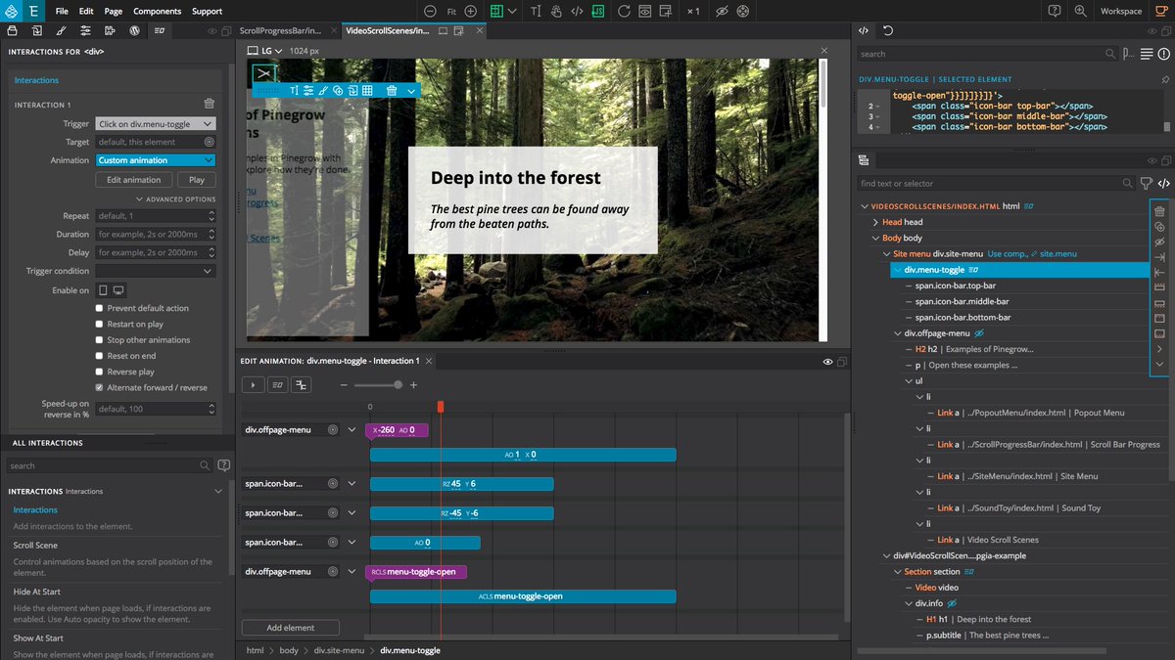
Task: Click the X -260 AO 0 purple keyframe
Action: click(x=397, y=430)
